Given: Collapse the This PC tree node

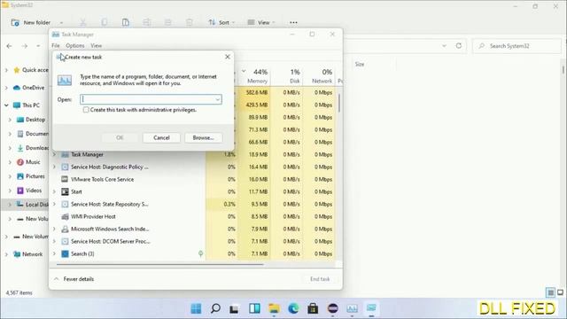Looking at the screenshot, I should click(6, 105).
